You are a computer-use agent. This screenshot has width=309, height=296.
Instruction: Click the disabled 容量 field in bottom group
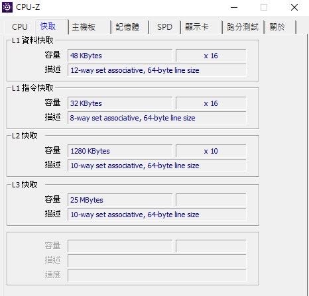coord(120,246)
